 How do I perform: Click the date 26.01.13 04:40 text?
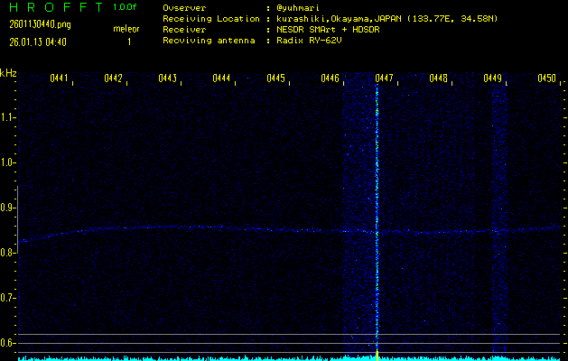[x=36, y=42]
